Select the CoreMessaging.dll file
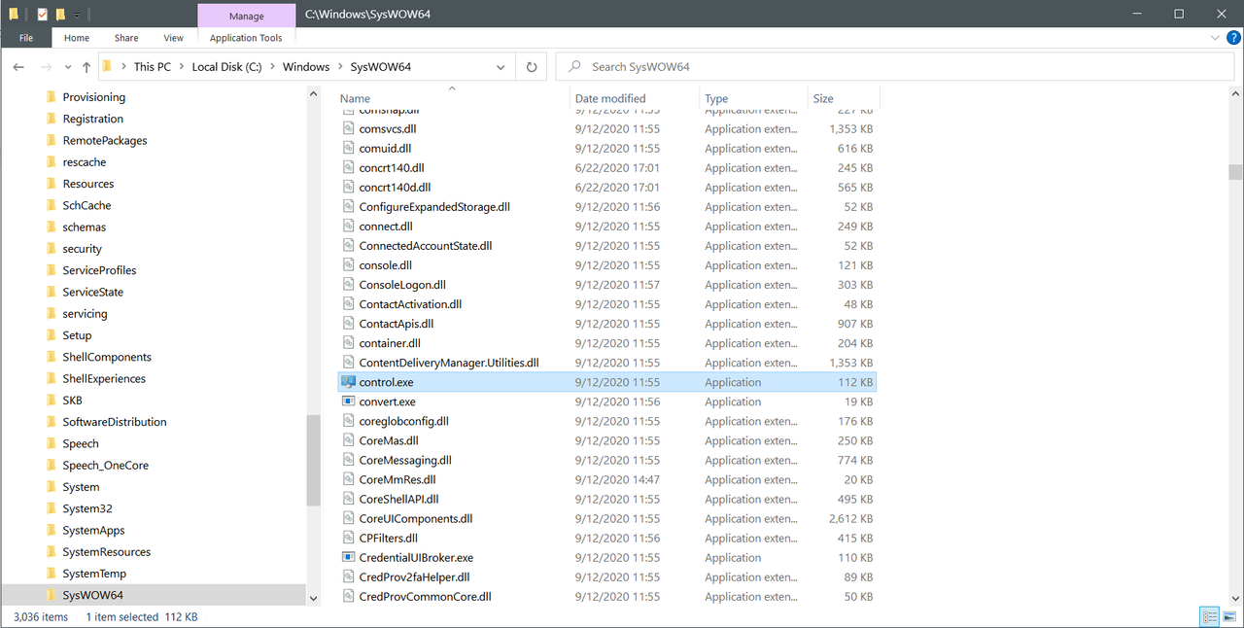Viewport: 1244px width, 628px height. click(405, 460)
